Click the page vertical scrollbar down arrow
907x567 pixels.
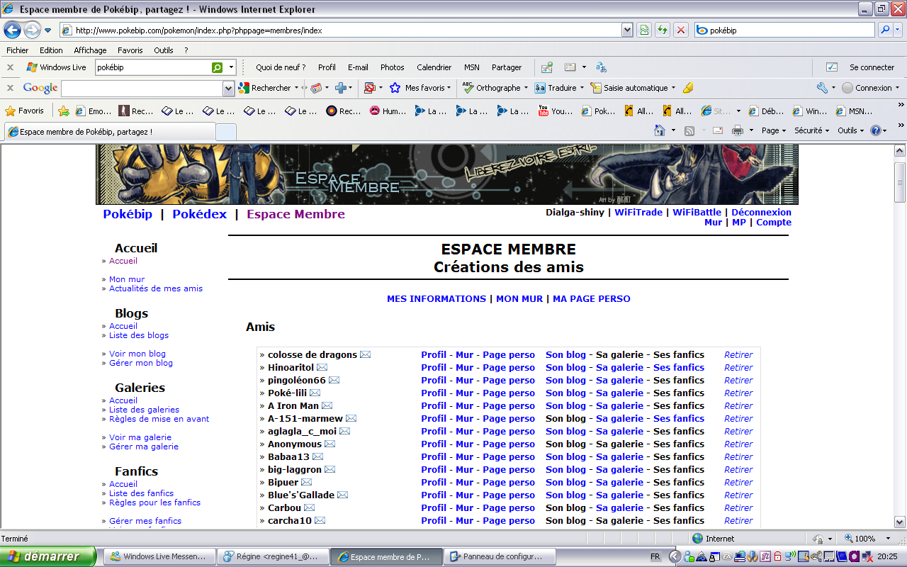(x=900, y=521)
